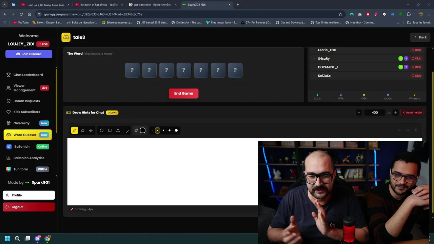Open Tuniform in sidebar

pyautogui.click(x=28, y=169)
